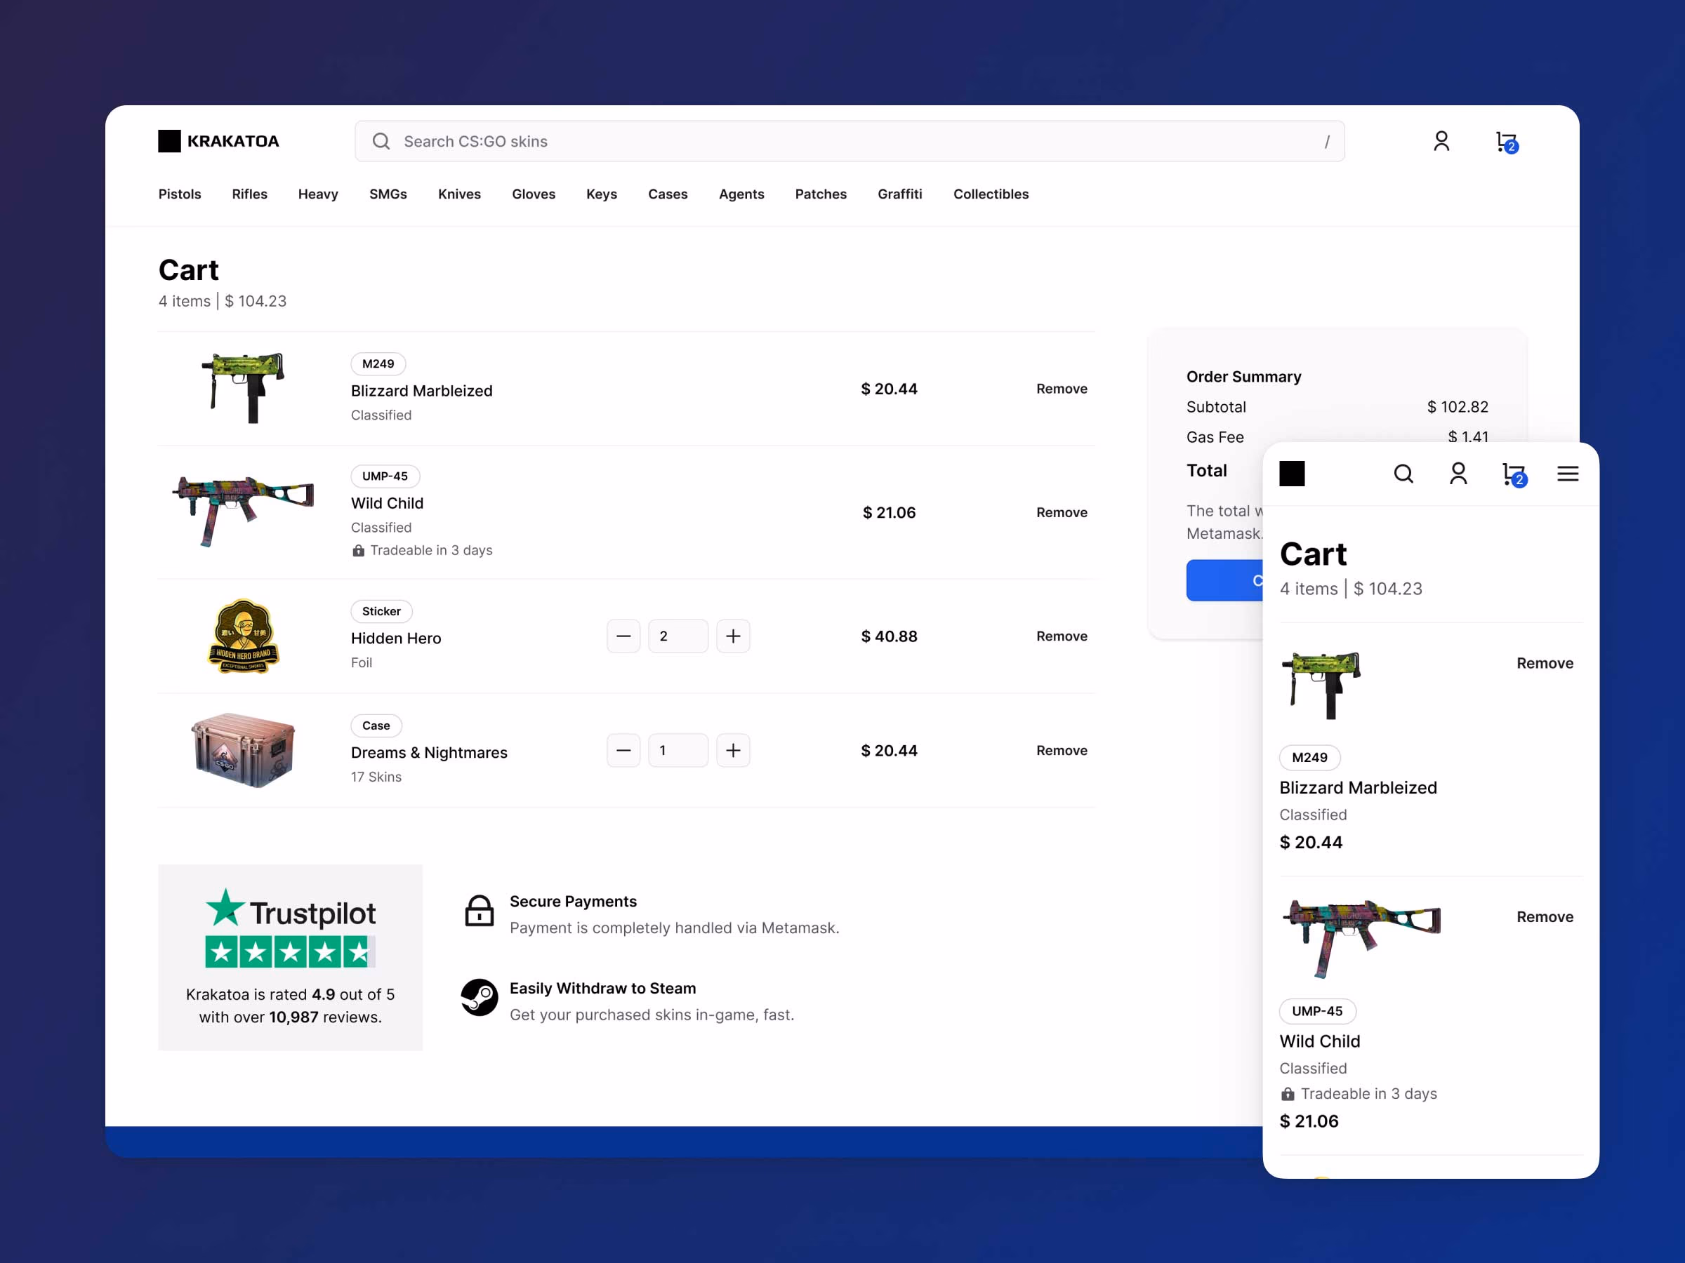Viewport: 1685px width, 1263px height.
Task: Click the Steam icon next to Easily Withdraw
Action: coord(479,997)
